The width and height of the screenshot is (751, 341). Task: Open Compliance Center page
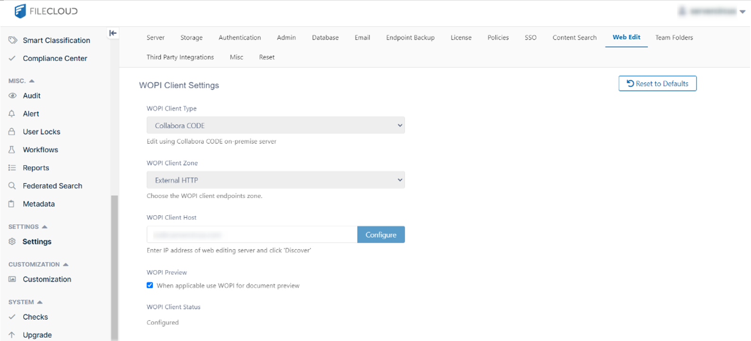click(55, 58)
